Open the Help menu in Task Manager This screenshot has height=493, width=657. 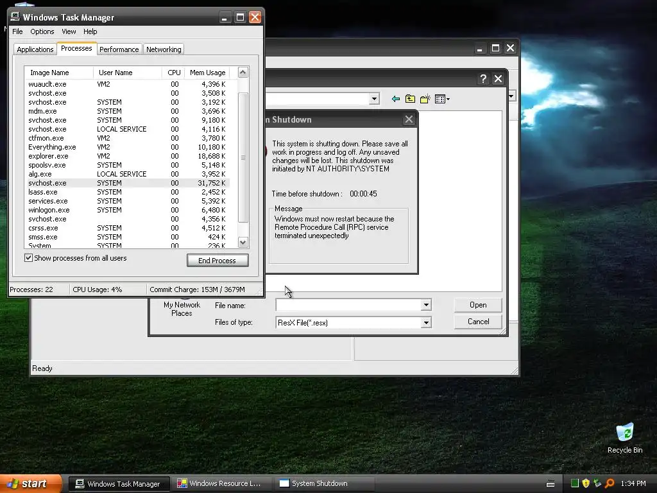[x=90, y=31]
